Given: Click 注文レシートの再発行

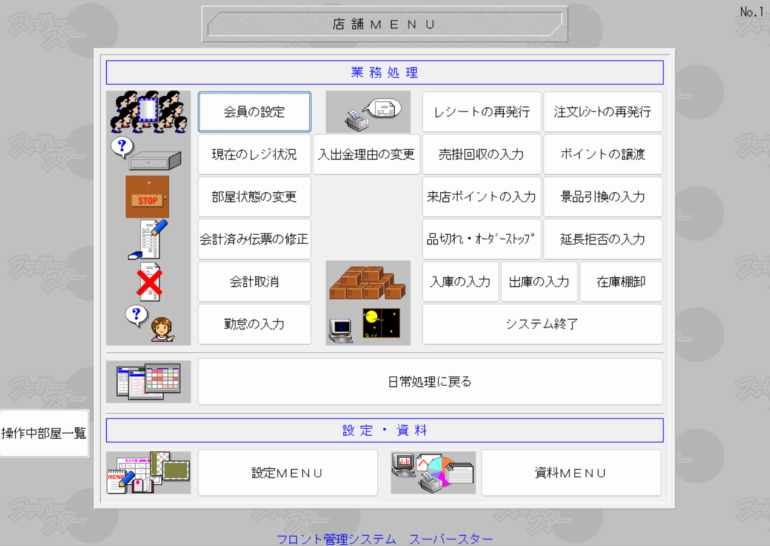Looking at the screenshot, I should [603, 112].
